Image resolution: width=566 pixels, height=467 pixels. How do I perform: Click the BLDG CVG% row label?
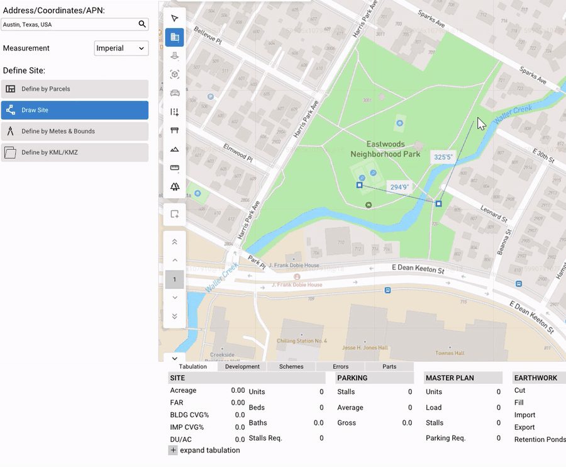pyautogui.click(x=189, y=415)
